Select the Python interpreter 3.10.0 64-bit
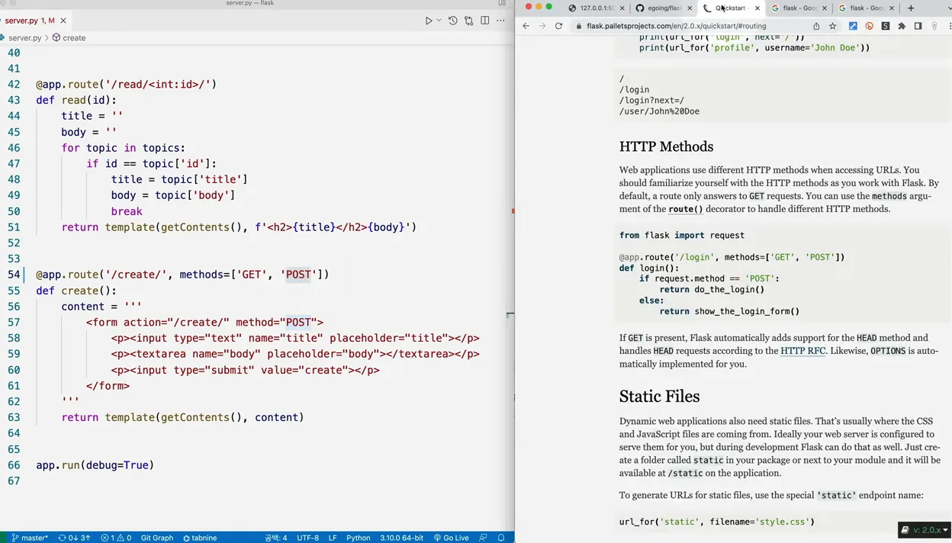Screen dimensions: 952x543 pos(402,538)
